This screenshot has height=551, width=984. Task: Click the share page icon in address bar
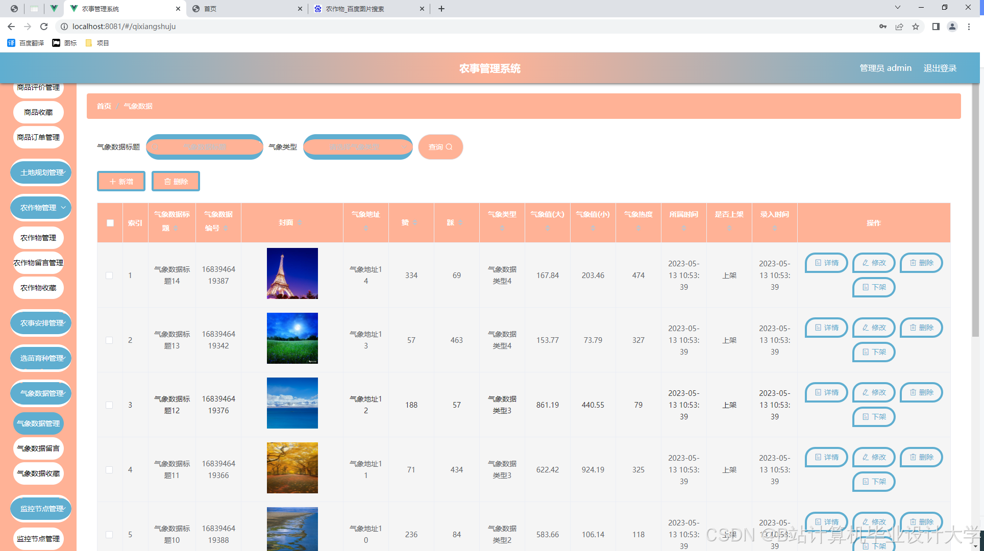pos(899,27)
